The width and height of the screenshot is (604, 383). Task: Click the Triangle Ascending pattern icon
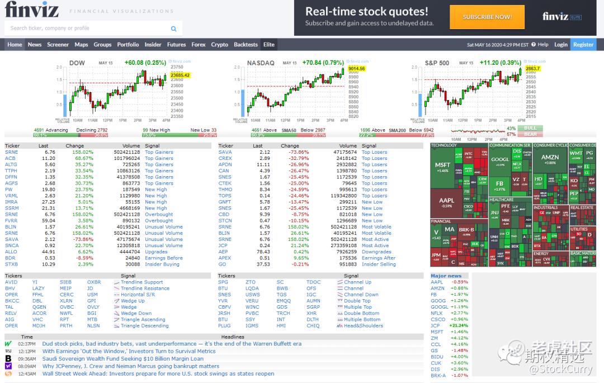coord(117,319)
